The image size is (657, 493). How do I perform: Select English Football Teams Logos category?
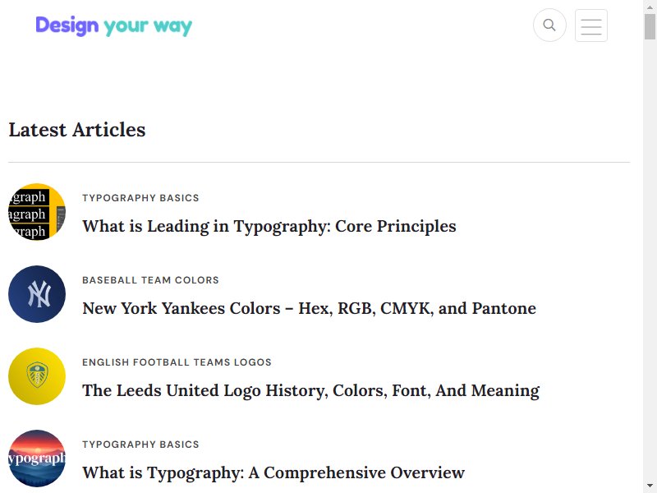[177, 362]
